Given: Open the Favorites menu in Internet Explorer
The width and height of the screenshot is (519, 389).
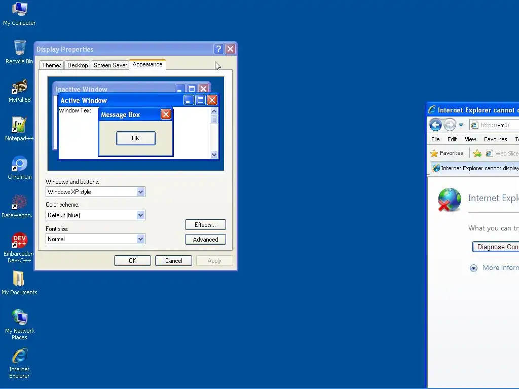Looking at the screenshot, I should 496,139.
